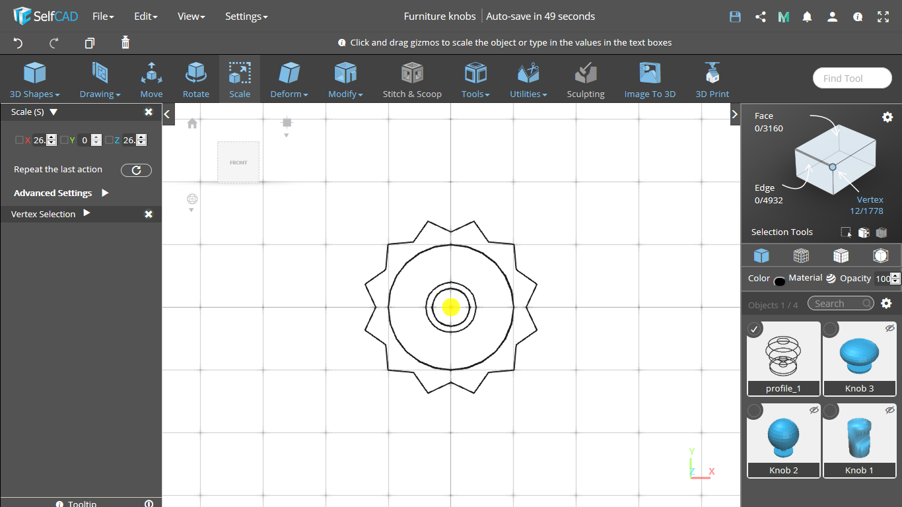Image resolution: width=902 pixels, height=507 pixels.
Task: Open the 3D Print tool
Action: [712, 79]
